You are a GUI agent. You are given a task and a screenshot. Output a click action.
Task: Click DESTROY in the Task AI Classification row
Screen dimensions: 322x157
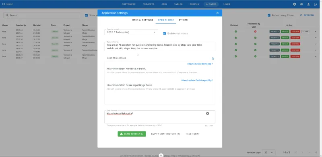coord(295,50)
